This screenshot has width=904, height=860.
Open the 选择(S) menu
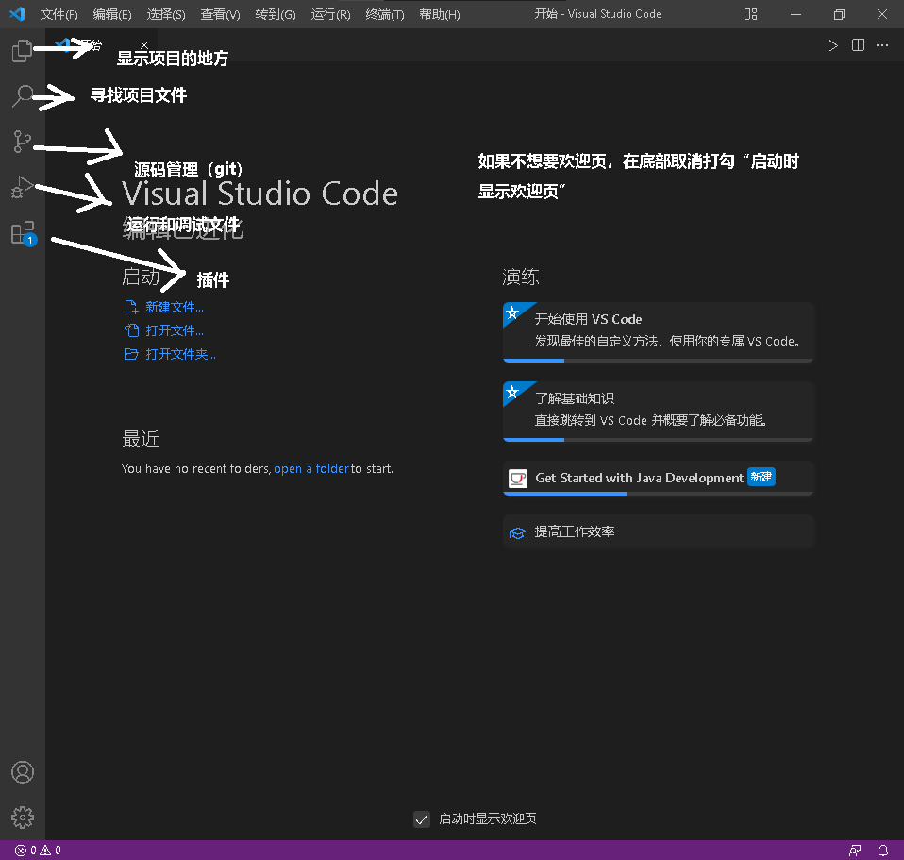(166, 14)
